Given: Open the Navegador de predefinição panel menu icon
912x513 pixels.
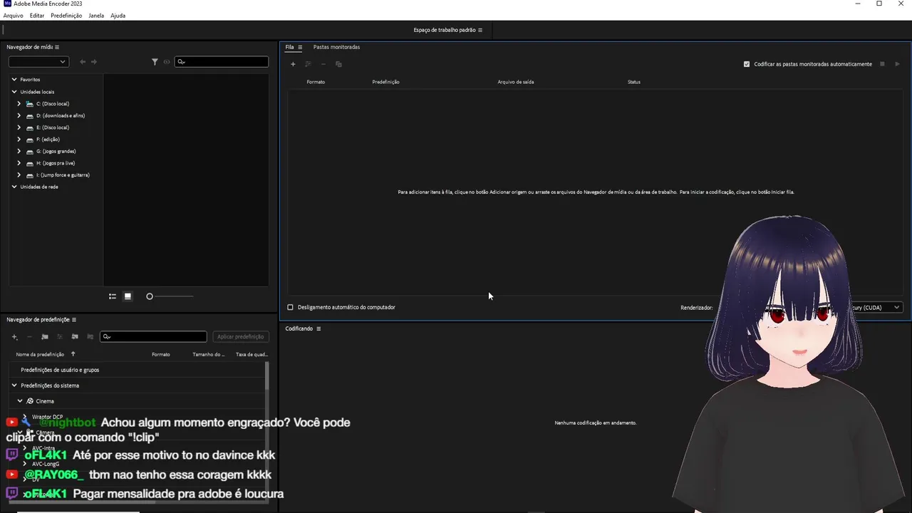Looking at the screenshot, I should coord(74,320).
